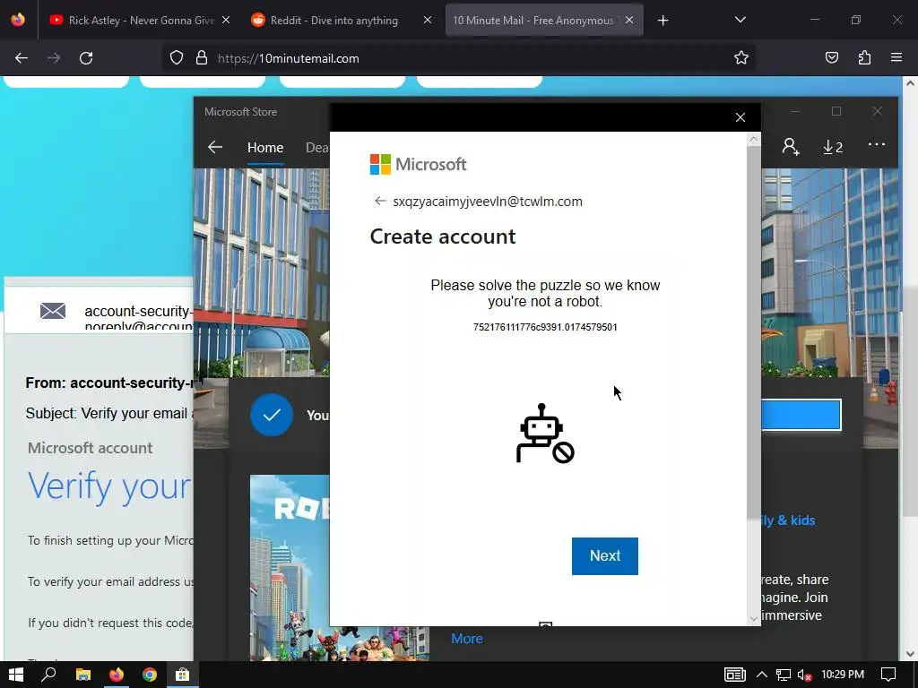Screen dimensions: 918x688
Task: Open Google Chrome from taskbar
Action: click(150, 675)
